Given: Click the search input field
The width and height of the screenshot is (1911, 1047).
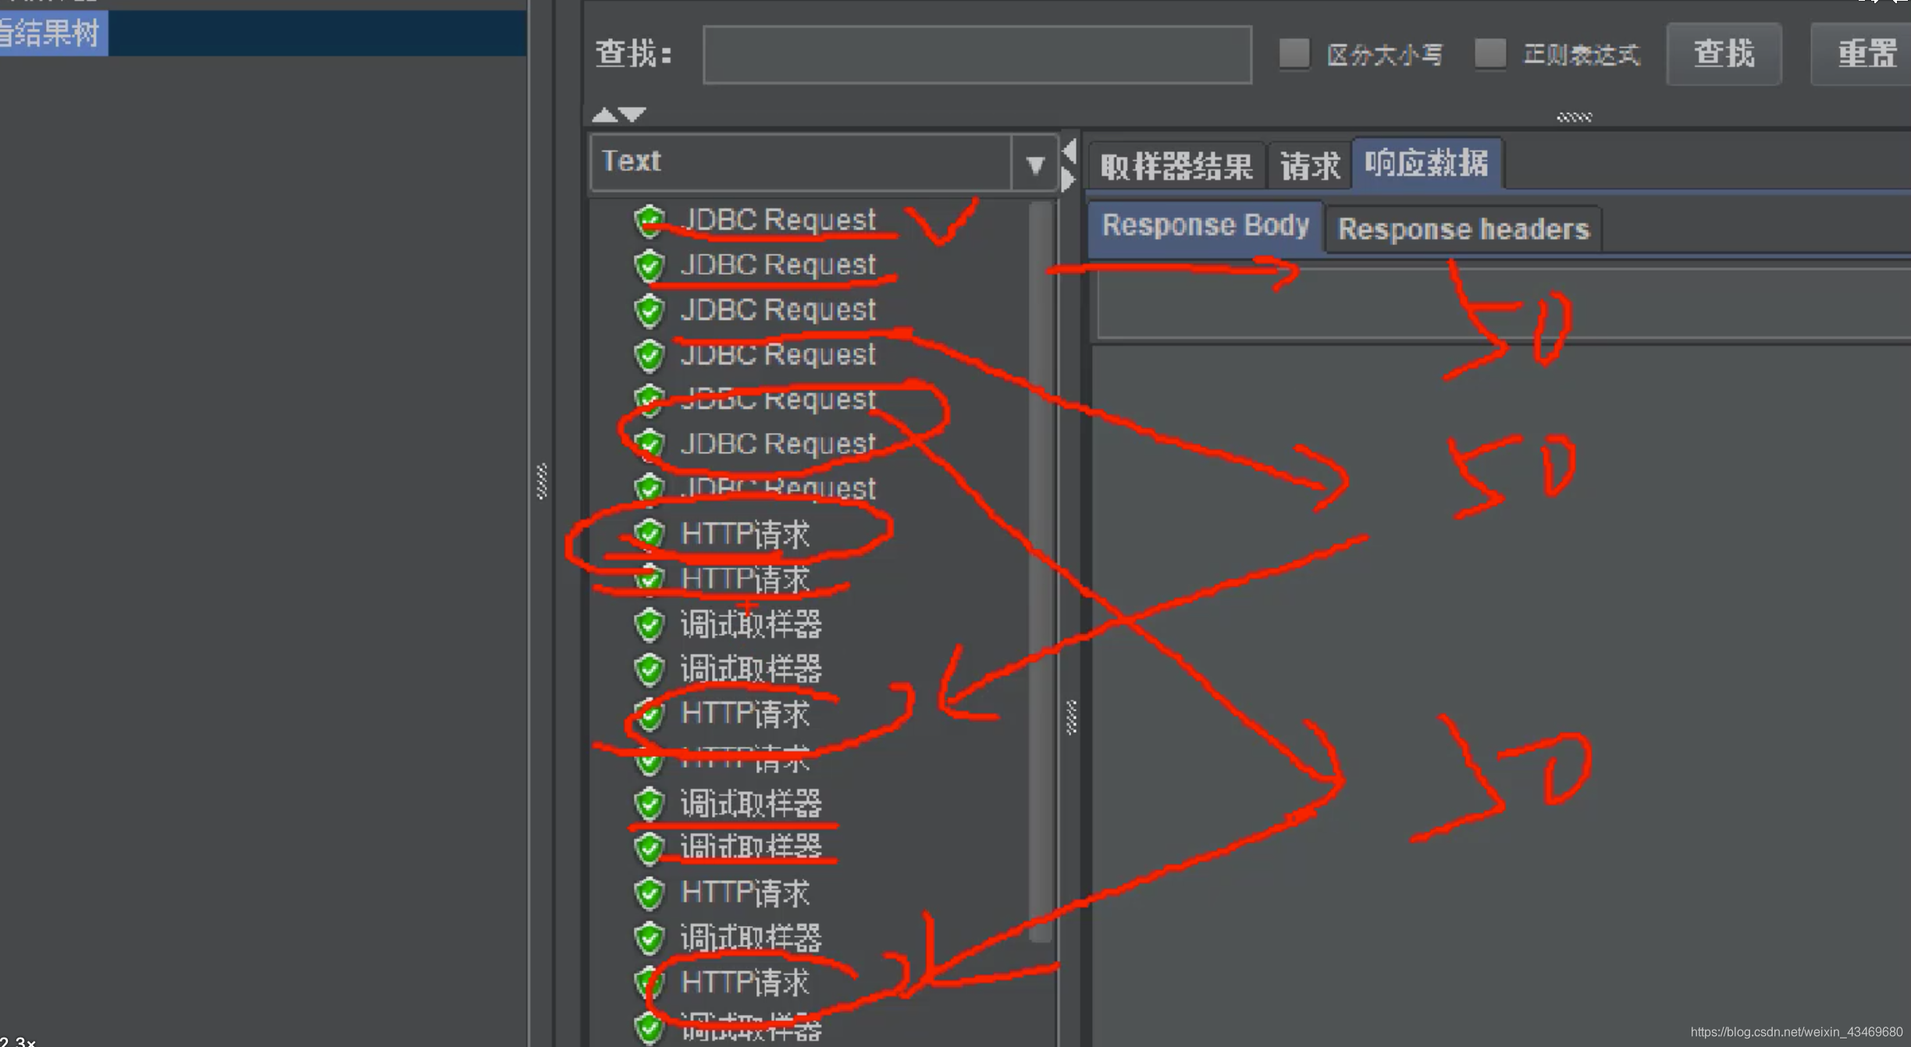Looking at the screenshot, I should point(973,51).
